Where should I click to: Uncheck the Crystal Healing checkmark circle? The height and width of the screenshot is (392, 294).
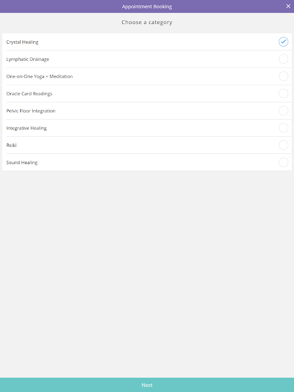[x=283, y=42]
